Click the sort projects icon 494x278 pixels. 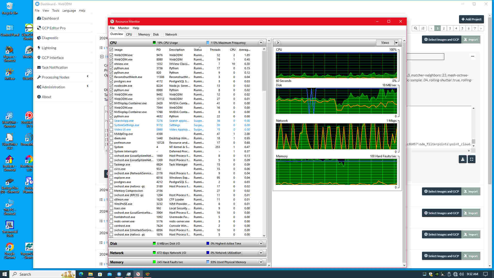click(x=423, y=28)
